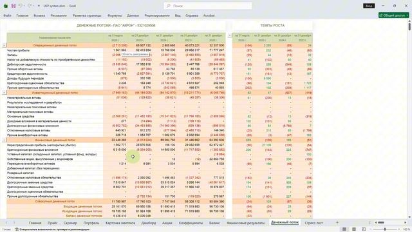
Task: Click the zoom out minus button
Action: (371, 229)
